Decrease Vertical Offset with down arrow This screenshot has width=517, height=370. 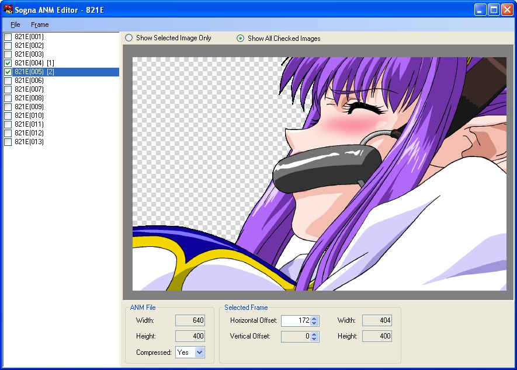point(314,339)
